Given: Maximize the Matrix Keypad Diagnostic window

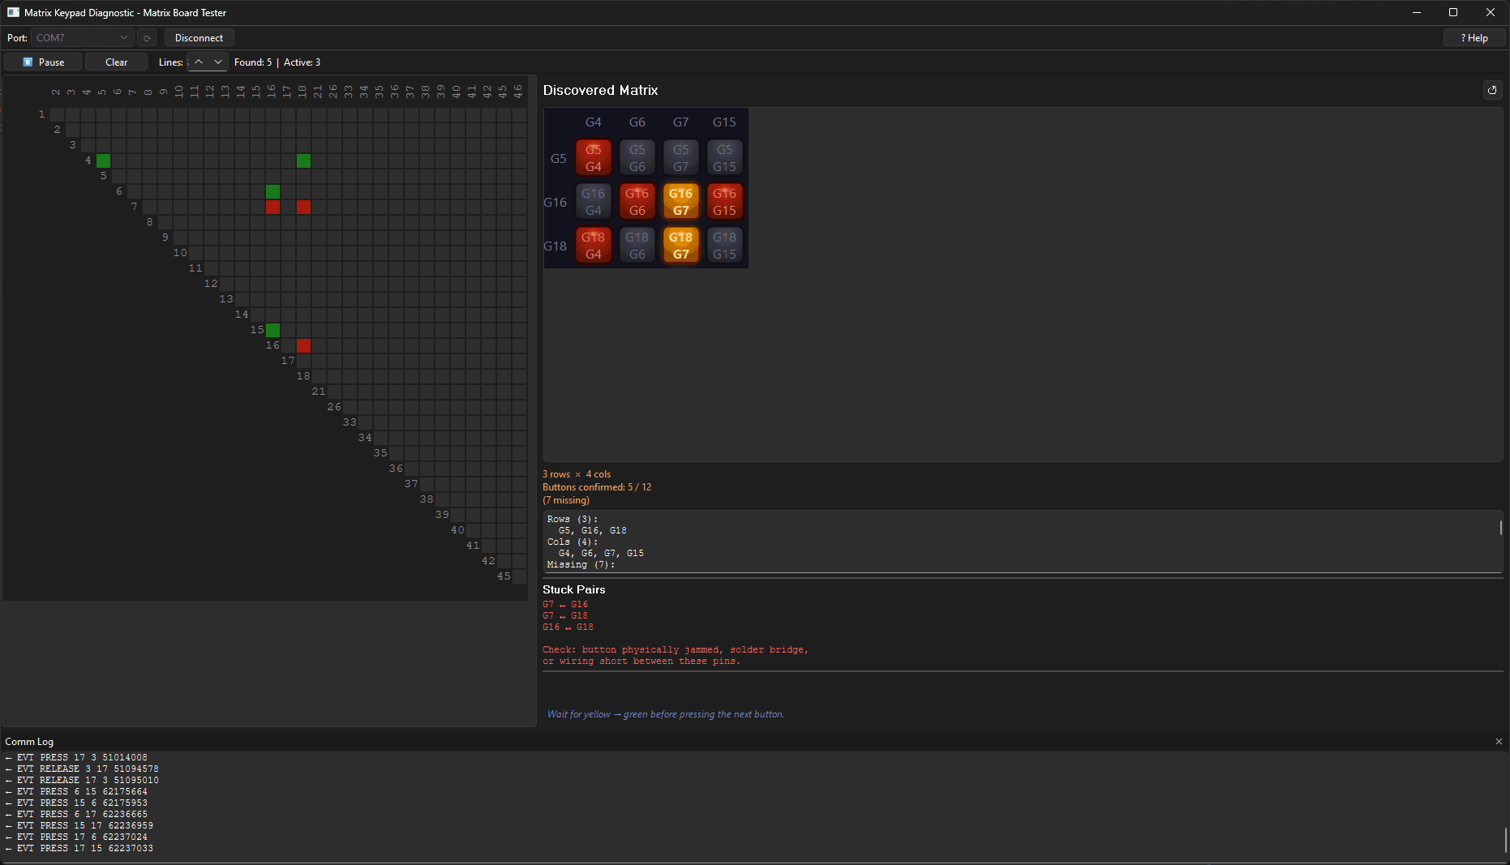Looking at the screenshot, I should point(1453,12).
